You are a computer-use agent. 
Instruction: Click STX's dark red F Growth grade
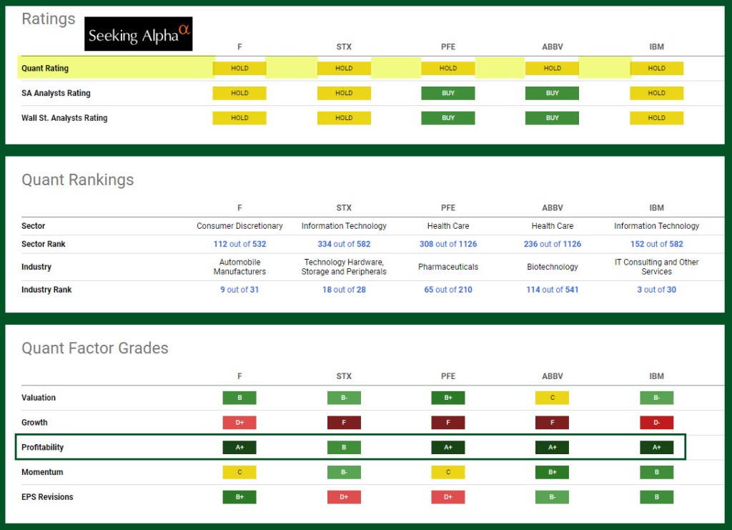point(344,423)
